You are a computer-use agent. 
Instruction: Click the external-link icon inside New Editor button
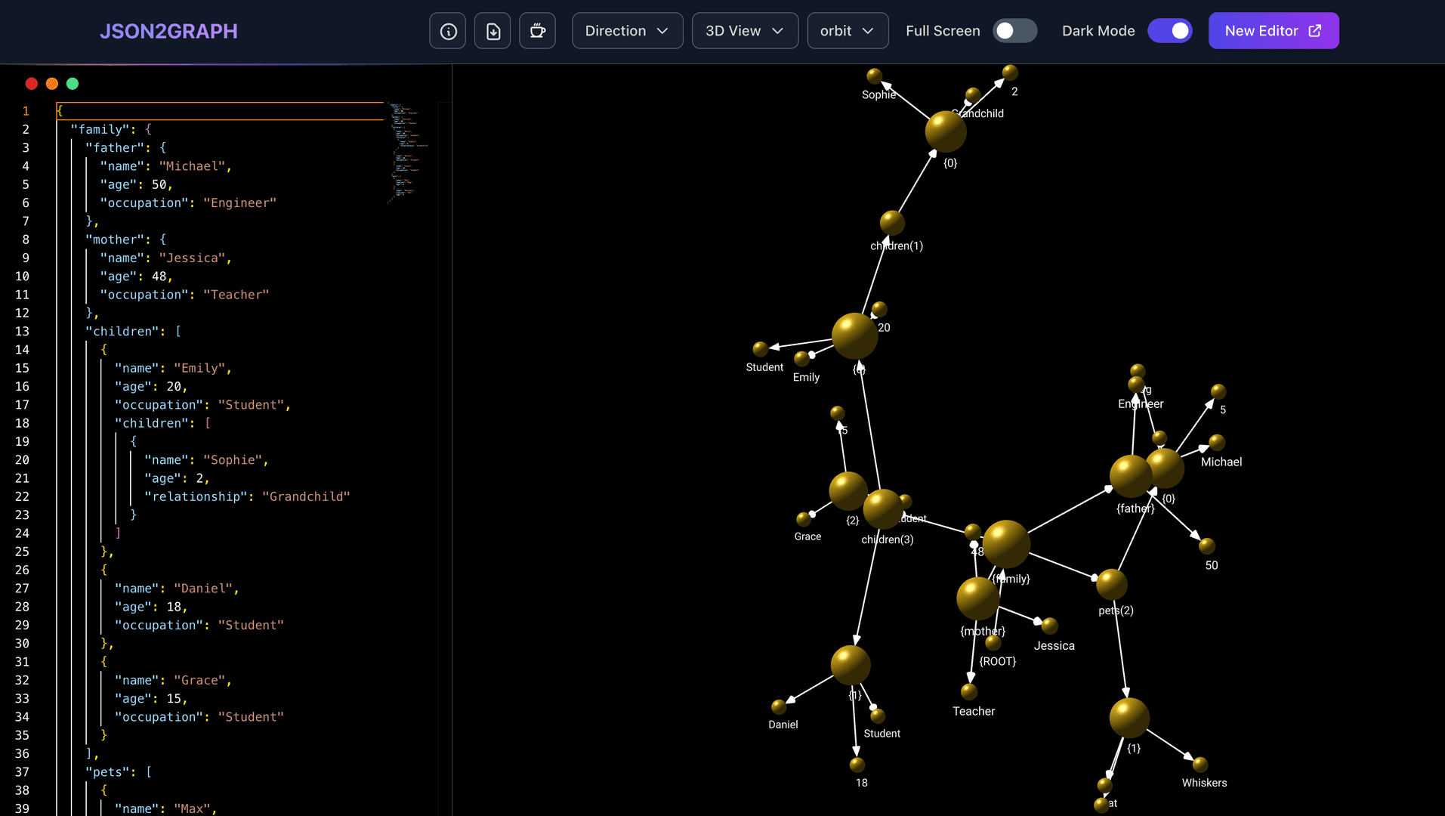pos(1314,30)
